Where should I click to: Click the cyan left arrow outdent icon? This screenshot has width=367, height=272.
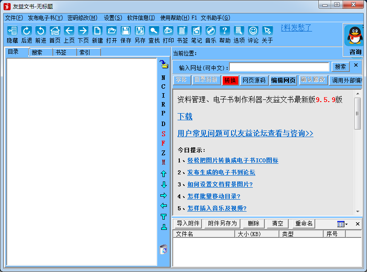pyautogui.click(x=164, y=206)
